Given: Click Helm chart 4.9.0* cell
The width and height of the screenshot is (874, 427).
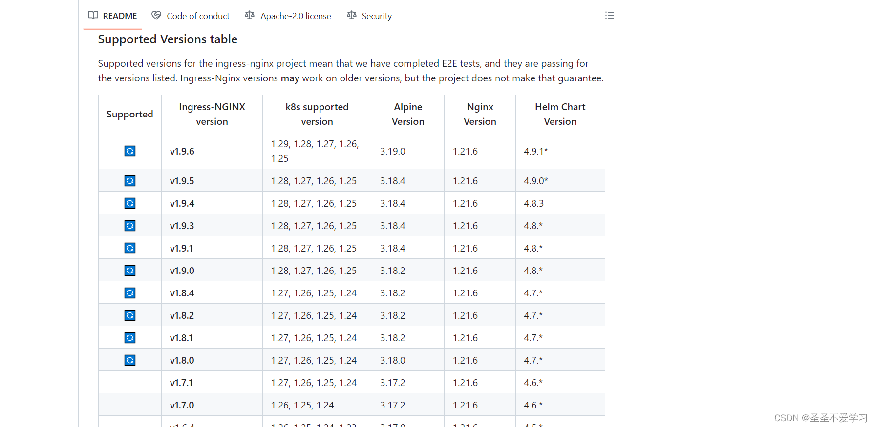Looking at the screenshot, I should click(560, 181).
